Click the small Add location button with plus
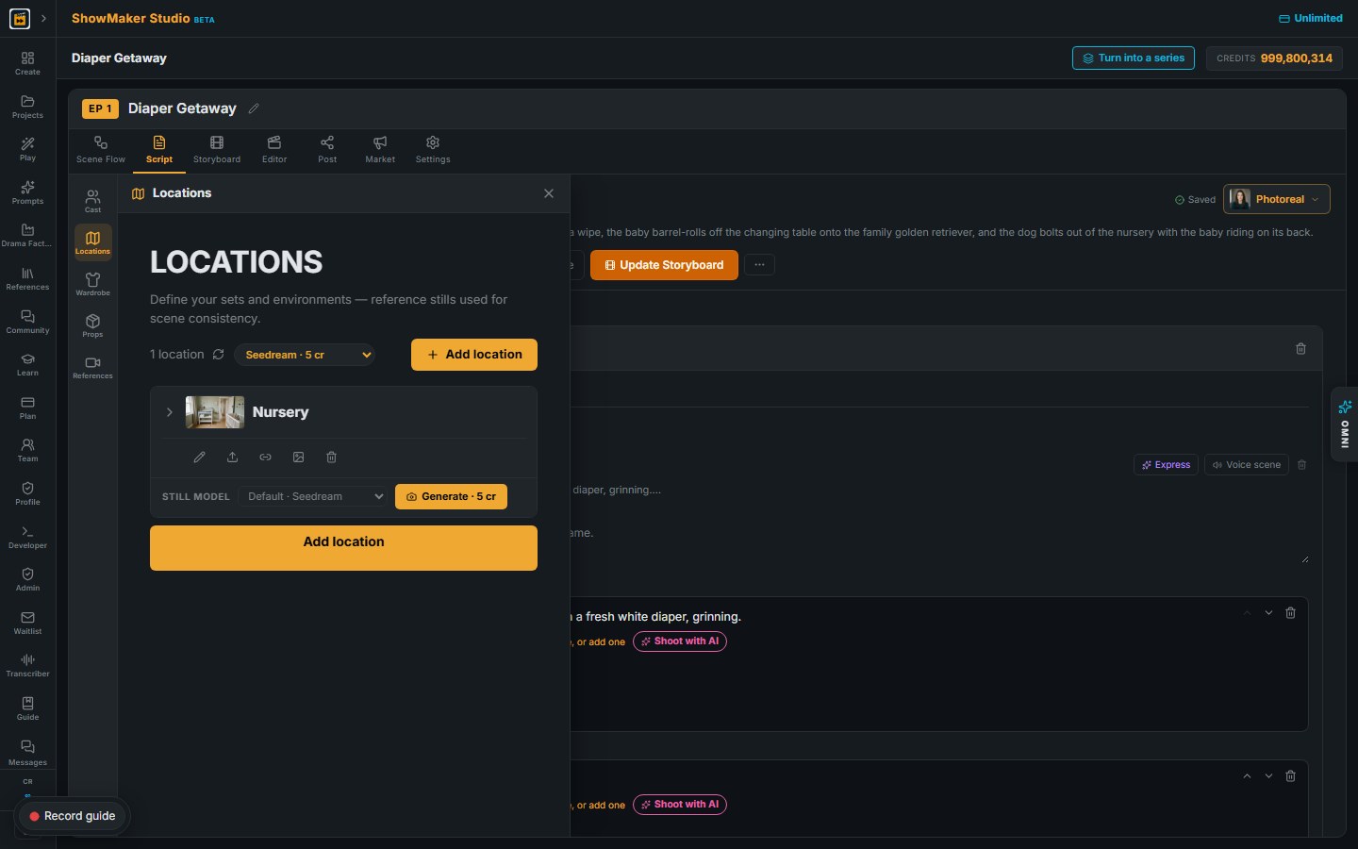Viewport: 1358px width, 849px height. click(474, 355)
